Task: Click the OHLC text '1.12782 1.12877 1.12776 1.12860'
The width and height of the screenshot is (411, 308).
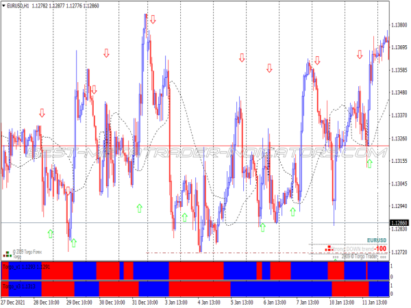Action: click(65, 5)
